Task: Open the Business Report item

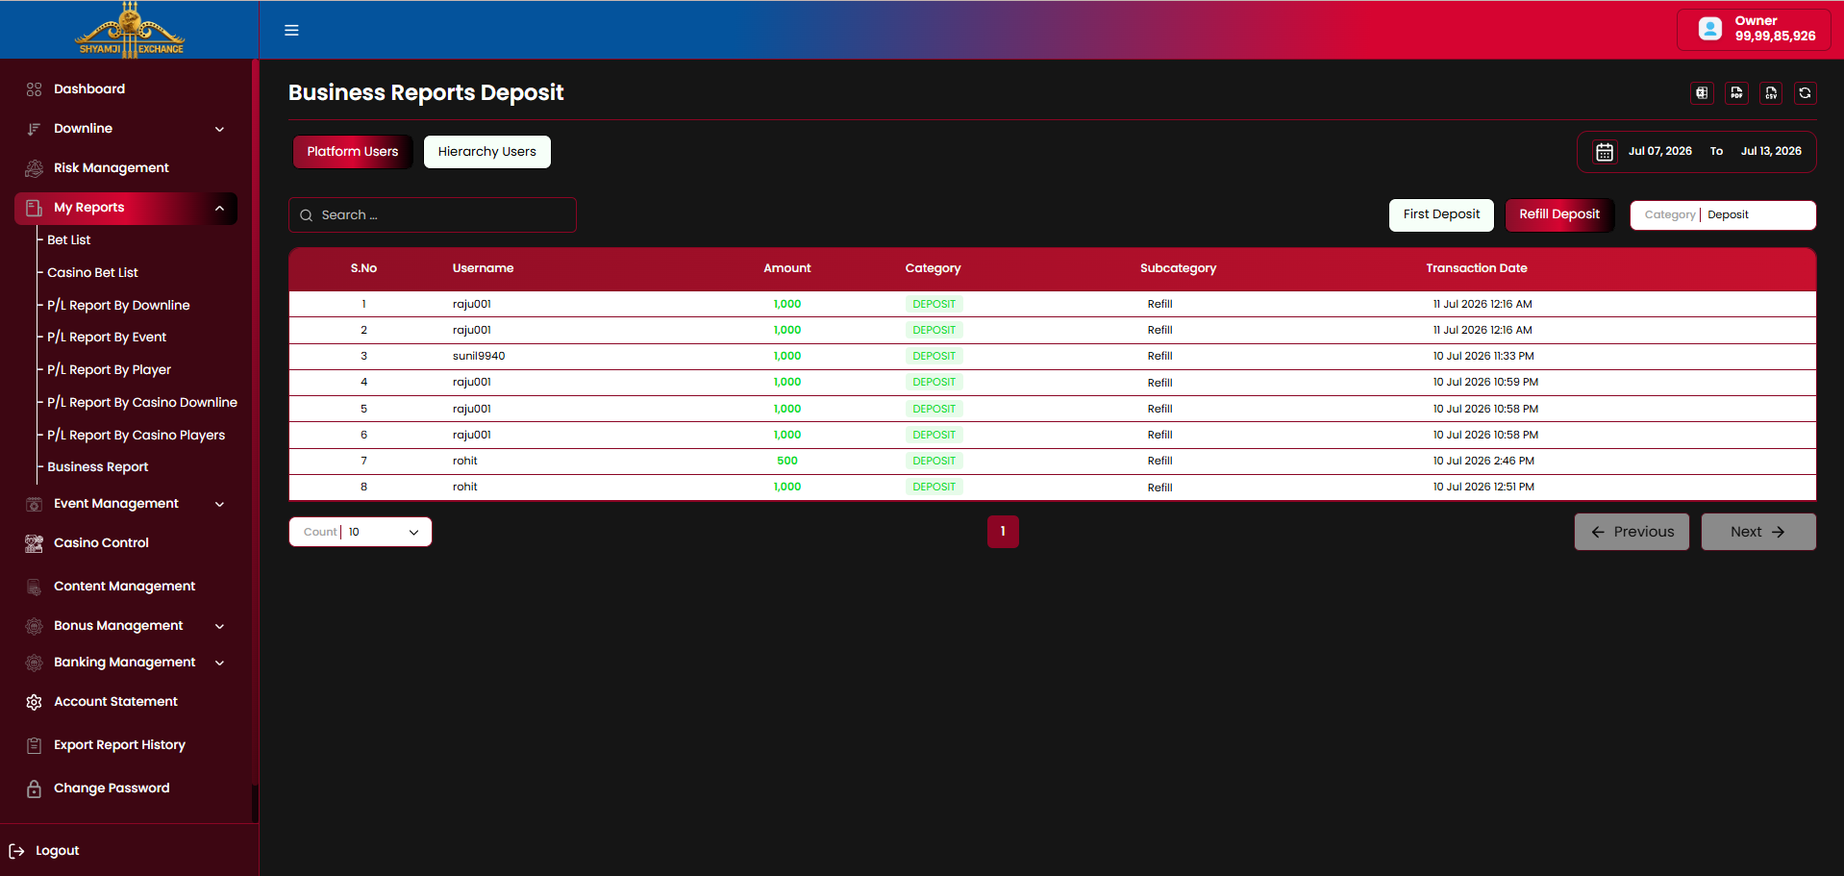Action: 98,467
